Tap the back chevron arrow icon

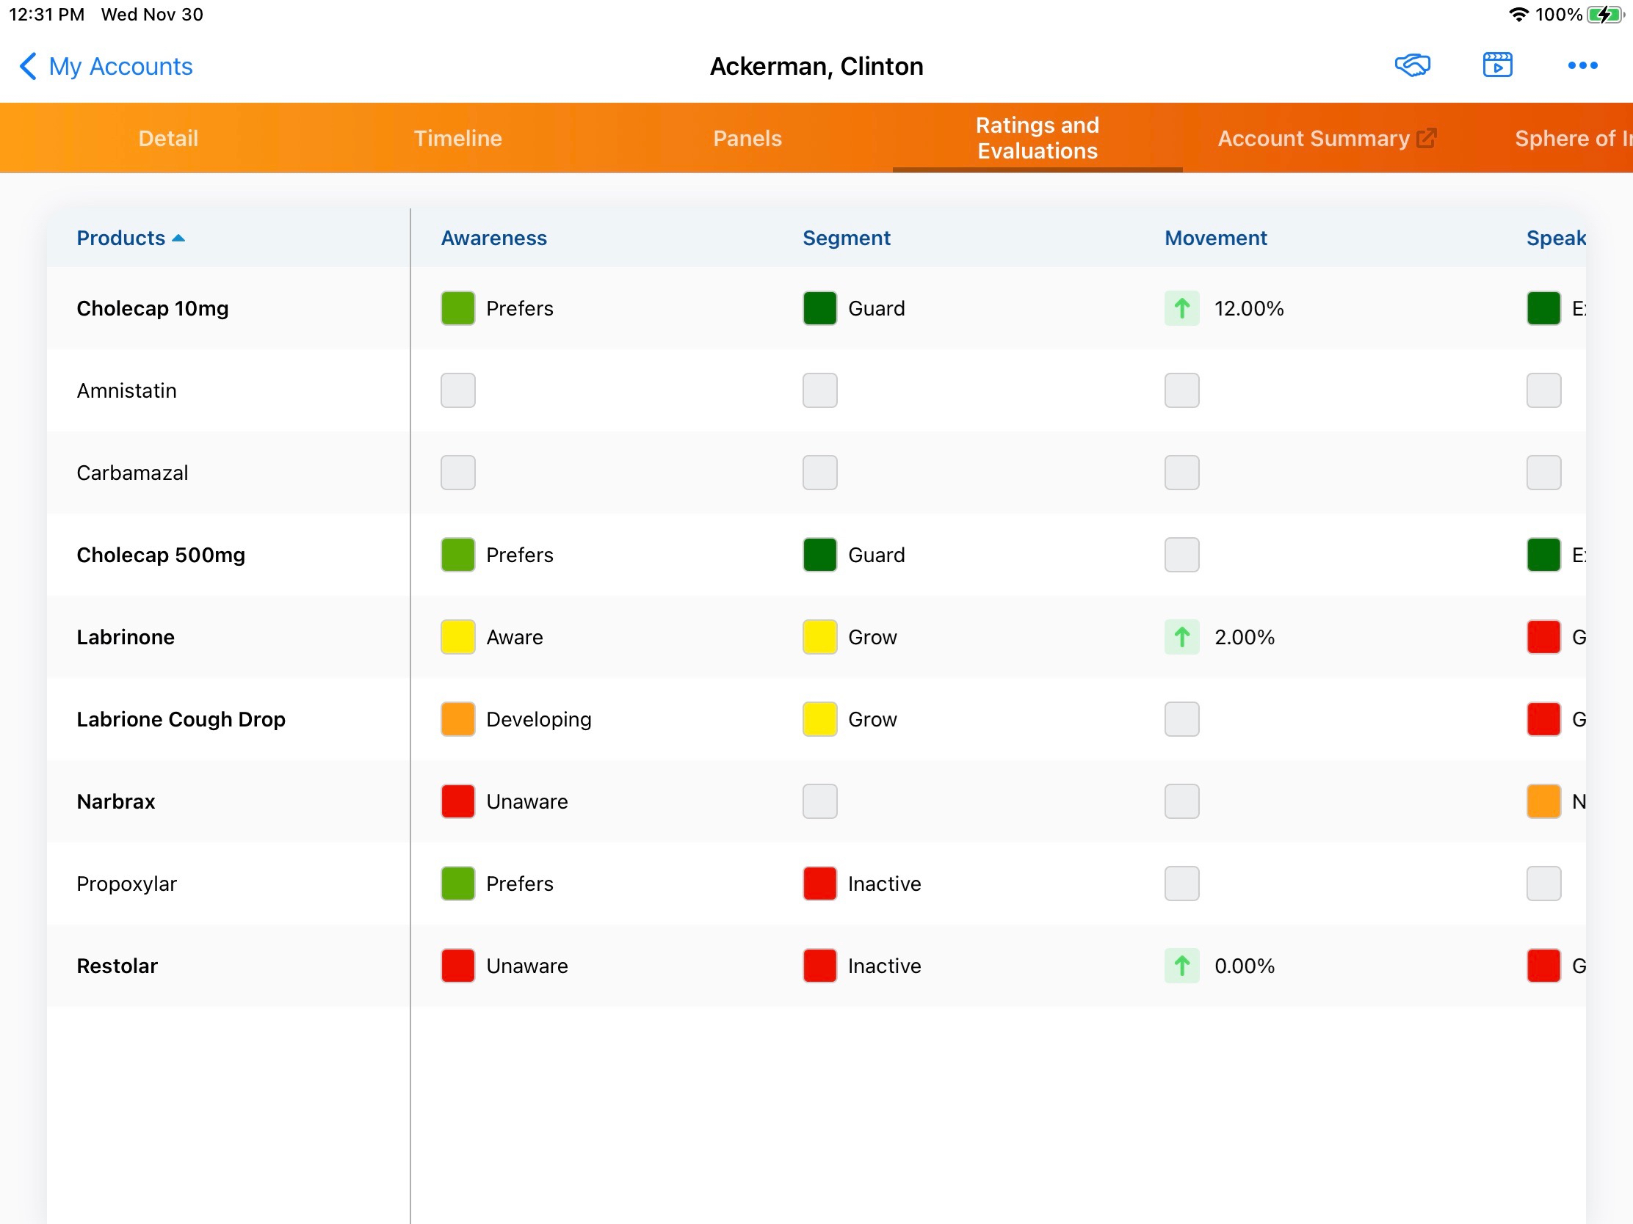coord(27,65)
